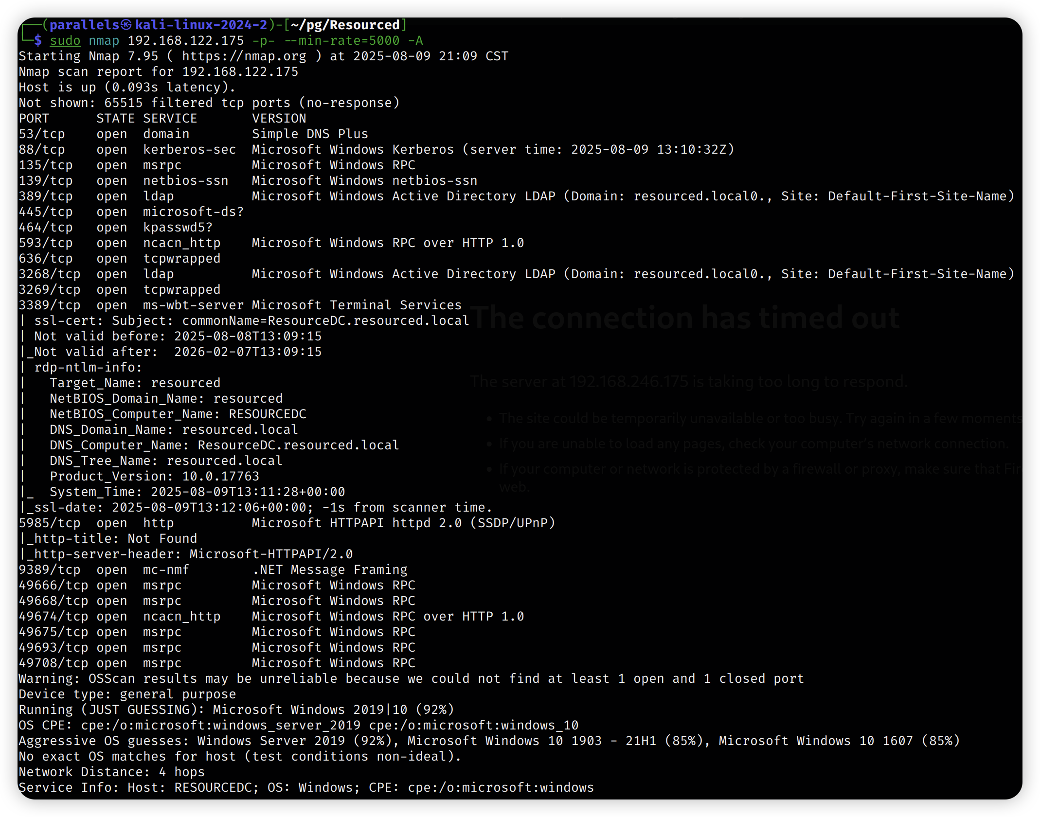Click the 'rdp-ntlm-info:' script heading

(x=89, y=368)
